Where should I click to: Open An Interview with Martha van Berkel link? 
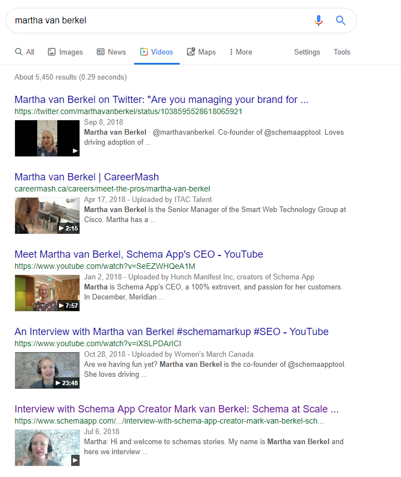click(x=171, y=332)
